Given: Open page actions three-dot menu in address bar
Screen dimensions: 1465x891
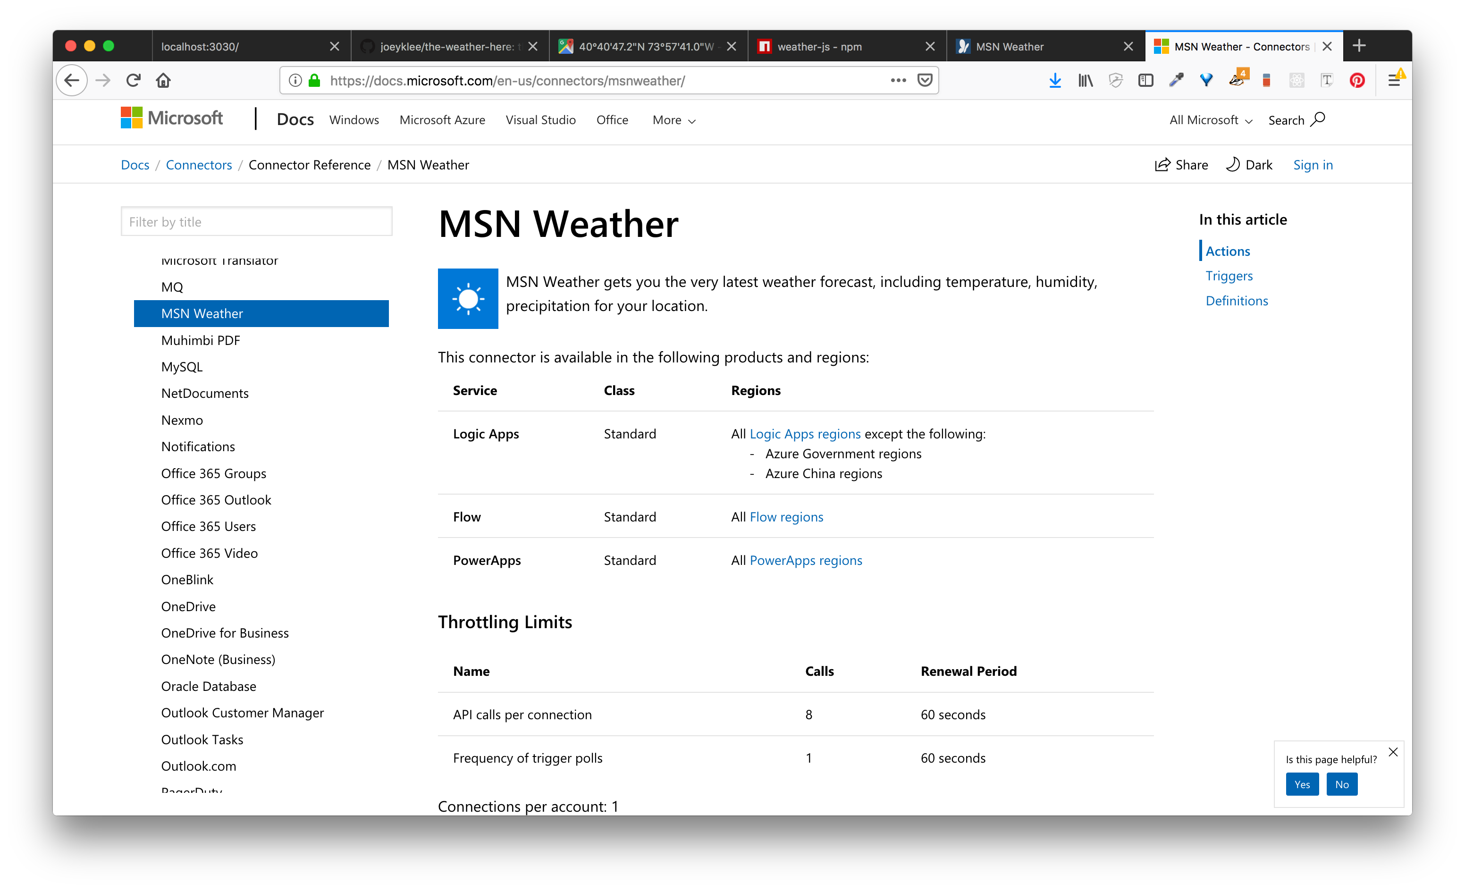Looking at the screenshot, I should point(898,80).
